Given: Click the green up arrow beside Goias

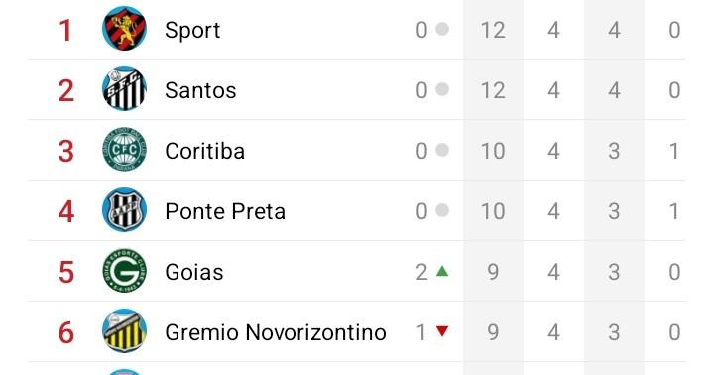Looking at the screenshot, I should pyautogui.click(x=442, y=271).
